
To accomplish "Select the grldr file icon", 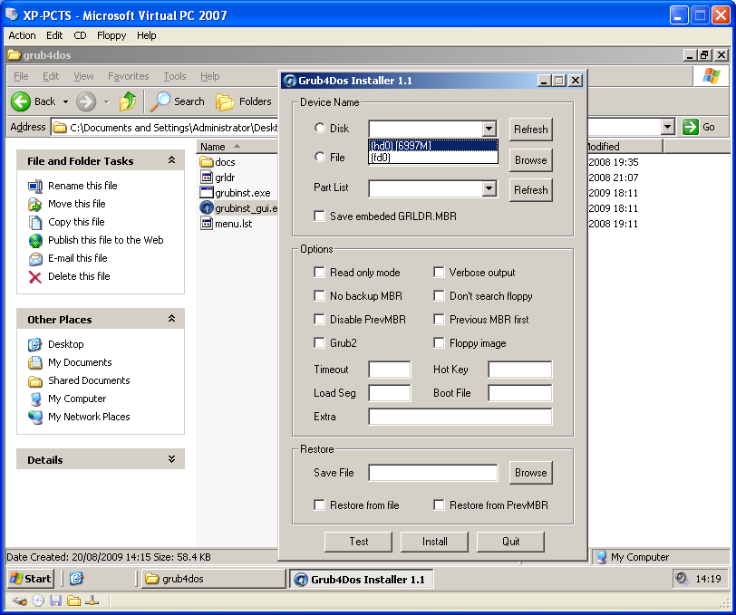I will pos(207,178).
